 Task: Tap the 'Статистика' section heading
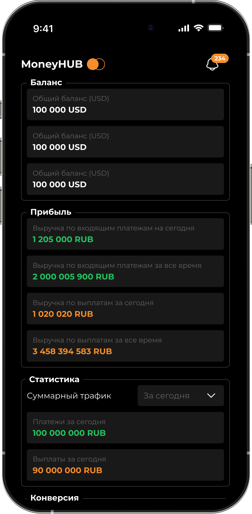coord(54,379)
